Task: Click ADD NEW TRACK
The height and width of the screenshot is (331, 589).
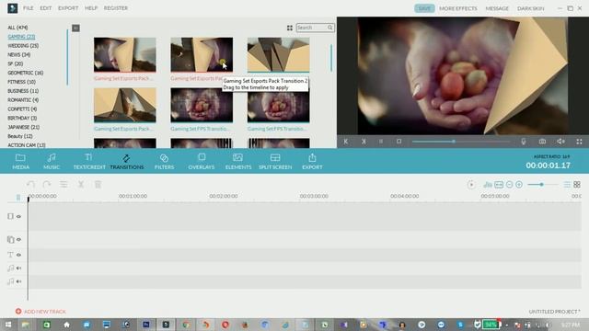Action: pos(40,312)
